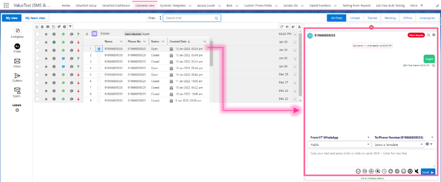Open the Status column filter chevron

tap(163, 41)
